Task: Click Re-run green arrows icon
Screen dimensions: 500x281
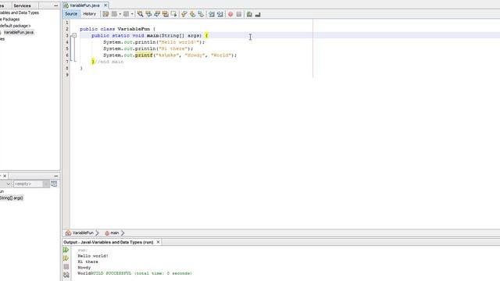Action: click(x=66, y=250)
